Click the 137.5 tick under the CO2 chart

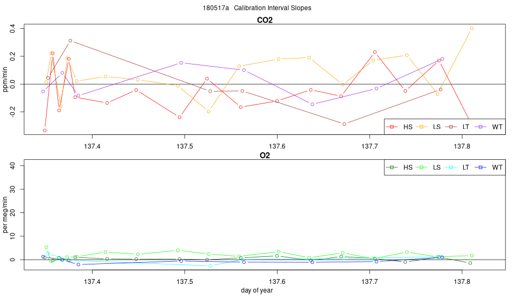(x=185, y=146)
